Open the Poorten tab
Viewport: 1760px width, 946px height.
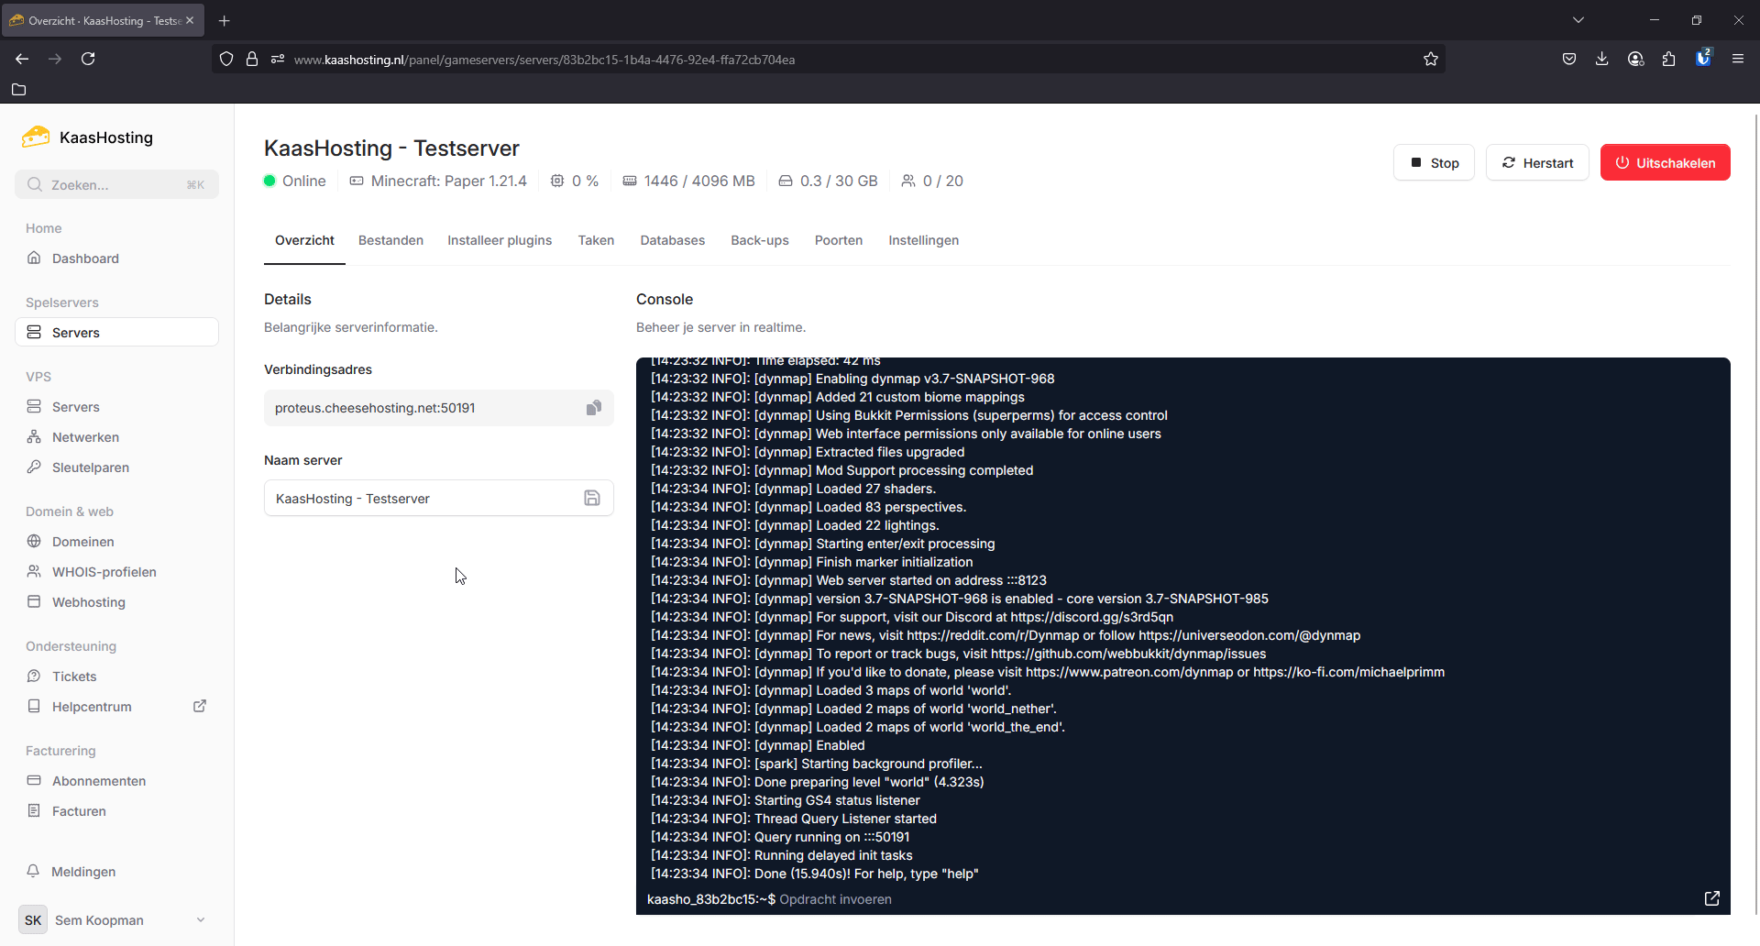[x=839, y=240]
